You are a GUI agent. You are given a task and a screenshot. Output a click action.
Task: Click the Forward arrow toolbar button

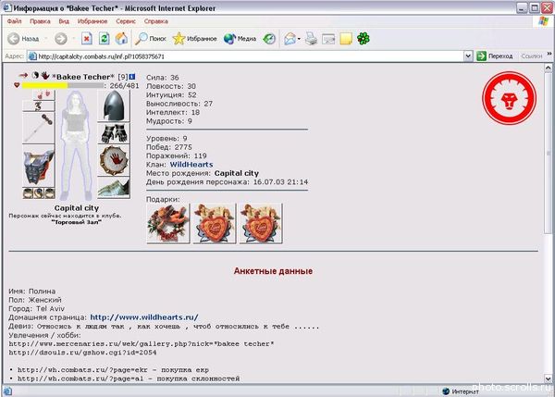click(x=61, y=39)
